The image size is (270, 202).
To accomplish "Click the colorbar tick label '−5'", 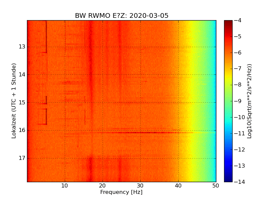I will (238, 36).
